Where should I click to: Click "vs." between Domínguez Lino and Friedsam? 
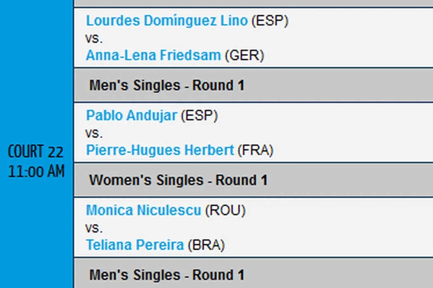coord(94,38)
